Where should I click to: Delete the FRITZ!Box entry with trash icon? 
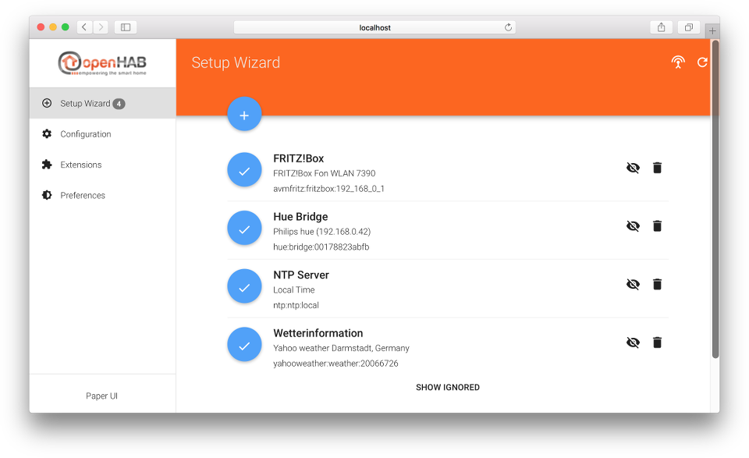(657, 168)
